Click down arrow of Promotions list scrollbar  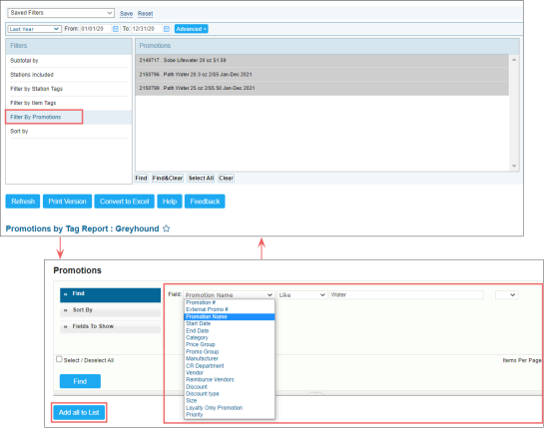514,166
